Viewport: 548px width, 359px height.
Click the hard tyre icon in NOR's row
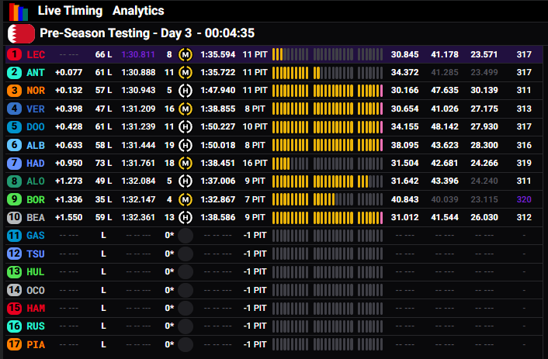pos(186,91)
